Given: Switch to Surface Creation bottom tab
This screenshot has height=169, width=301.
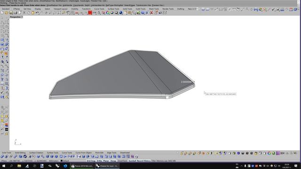Looking at the screenshot, I should click(36, 153).
